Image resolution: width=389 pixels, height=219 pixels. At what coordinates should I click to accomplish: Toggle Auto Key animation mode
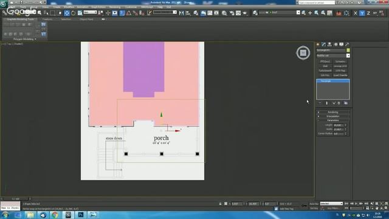[314, 204]
